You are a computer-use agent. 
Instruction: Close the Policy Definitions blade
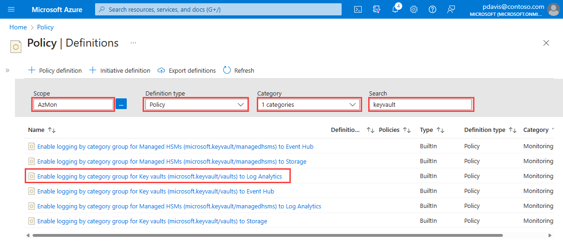[546, 43]
